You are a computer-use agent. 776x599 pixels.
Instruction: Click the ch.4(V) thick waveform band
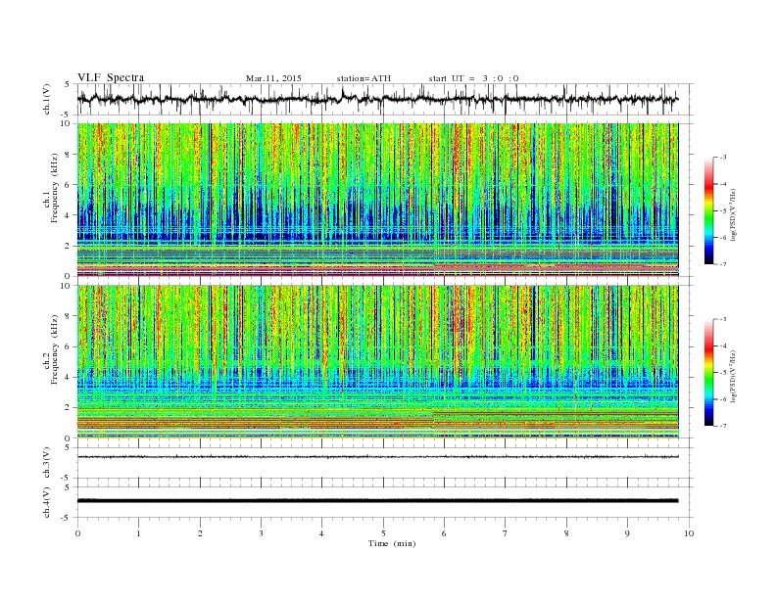coord(377,501)
